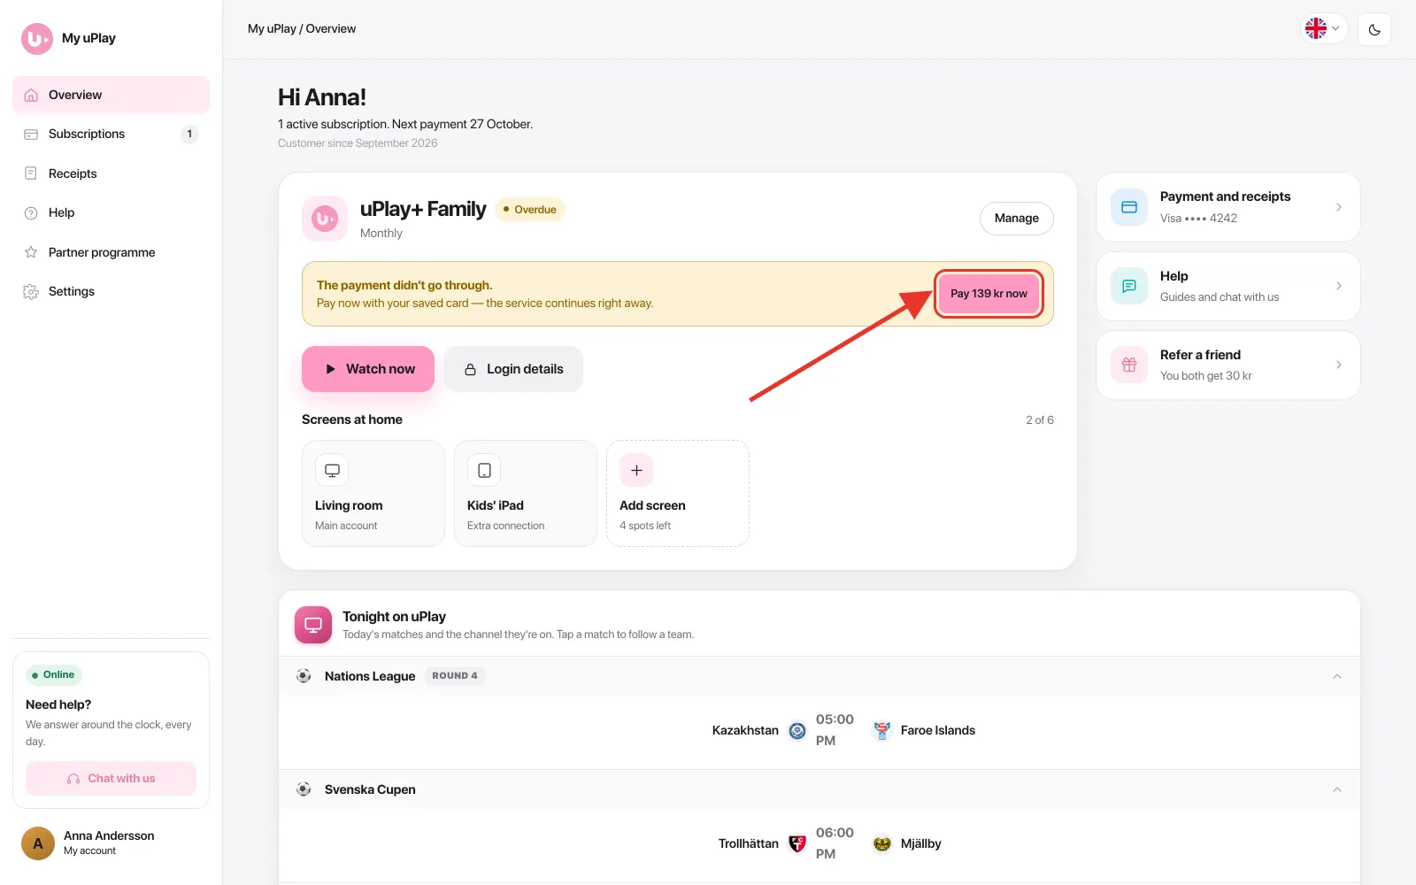The height and width of the screenshot is (885, 1416).
Task: Click the Payment and receipts card icon
Action: tap(1129, 207)
